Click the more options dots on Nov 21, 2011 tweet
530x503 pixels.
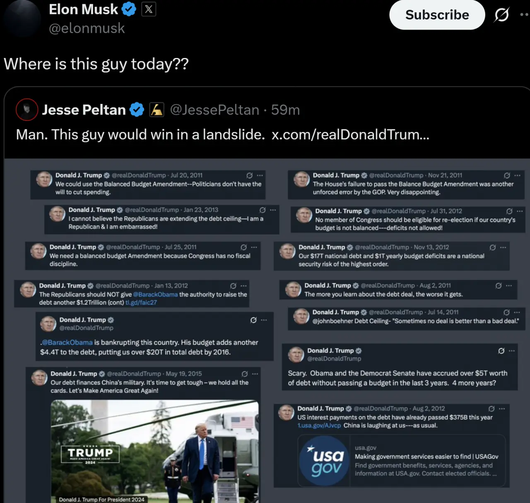[x=517, y=175]
